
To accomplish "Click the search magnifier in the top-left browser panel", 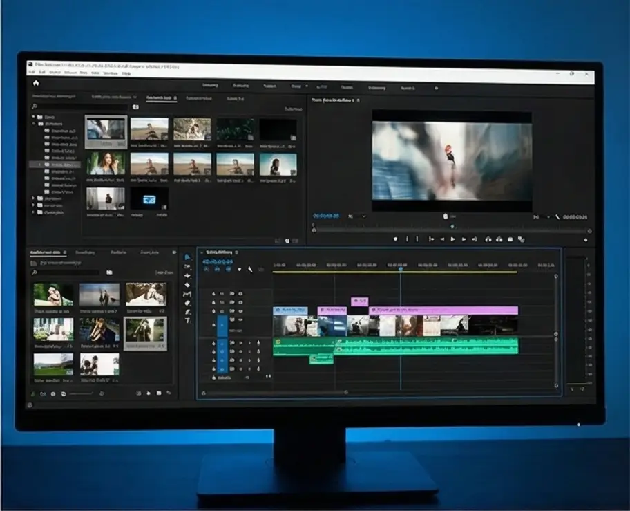I will tap(35, 107).
